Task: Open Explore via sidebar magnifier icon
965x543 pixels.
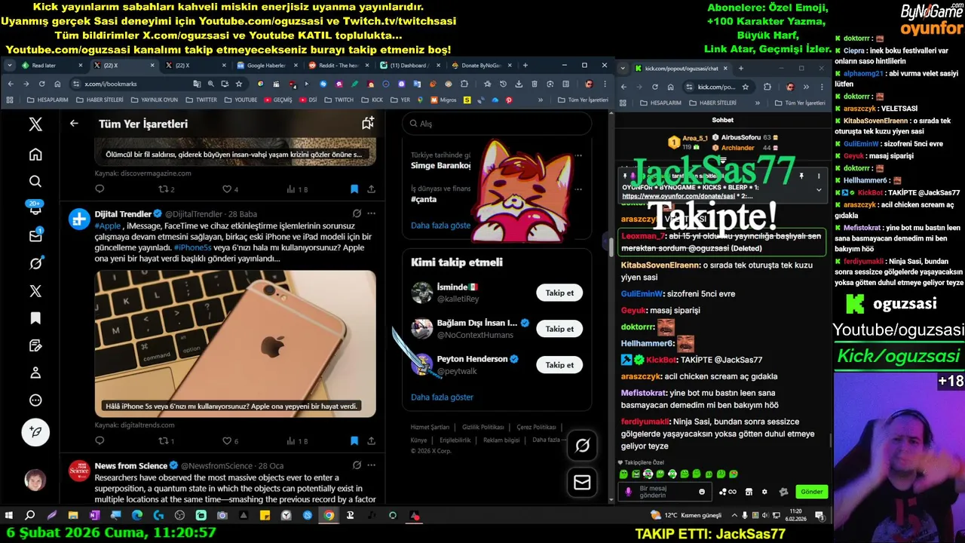Action: pyautogui.click(x=35, y=182)
